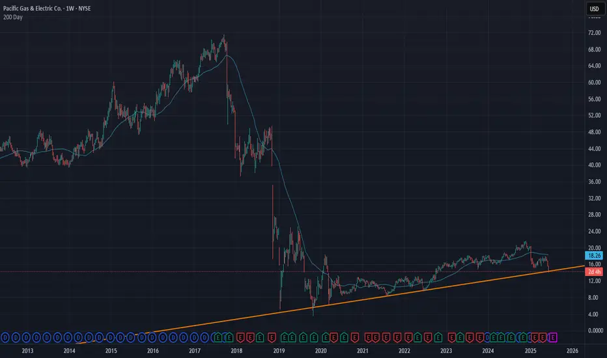This screenshot has height=358, width=607.
Task: Click the 52.00 price axis label
Action: tap(594, 115)
